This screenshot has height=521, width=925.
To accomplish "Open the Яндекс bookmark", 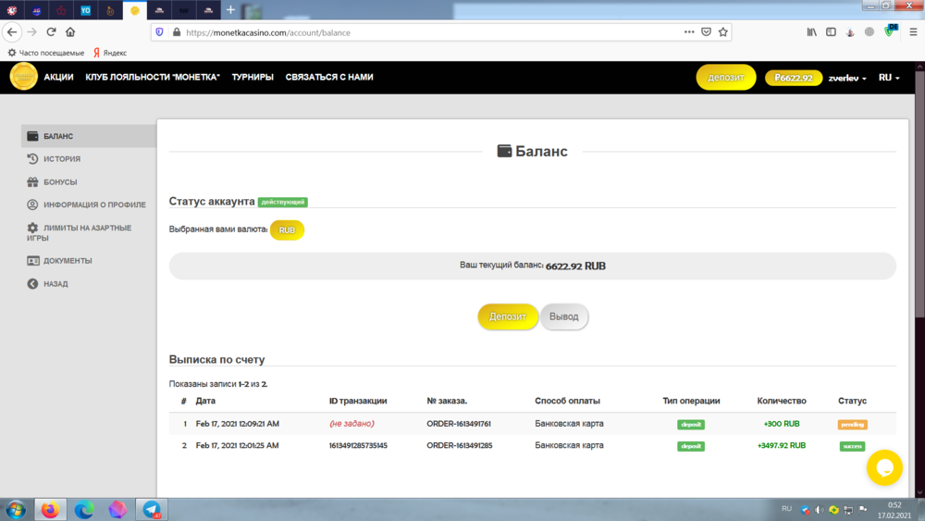I will click(x=110, y=53).
